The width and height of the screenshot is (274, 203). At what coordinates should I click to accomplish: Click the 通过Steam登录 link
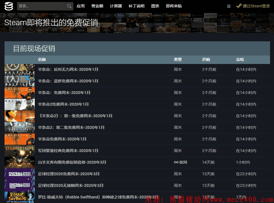[256, 6]
